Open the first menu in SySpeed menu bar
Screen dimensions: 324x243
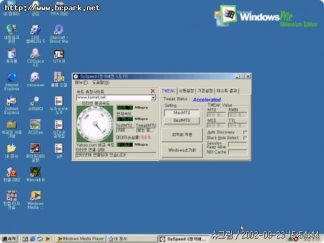click(81, 82)
